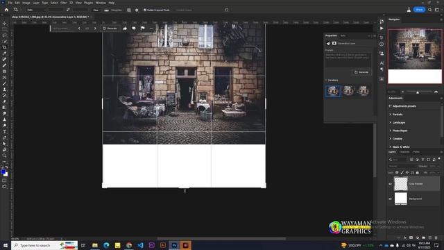444x250 pixels.
Task: Toggle lock all layer icon
Action: pyautogui.click(x=418, y=172)
